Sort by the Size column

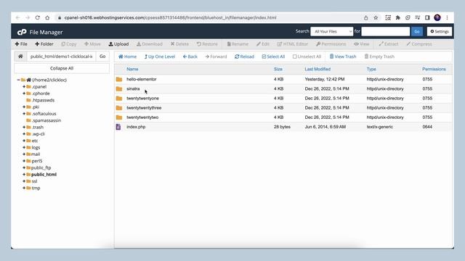tap(278, 69)
